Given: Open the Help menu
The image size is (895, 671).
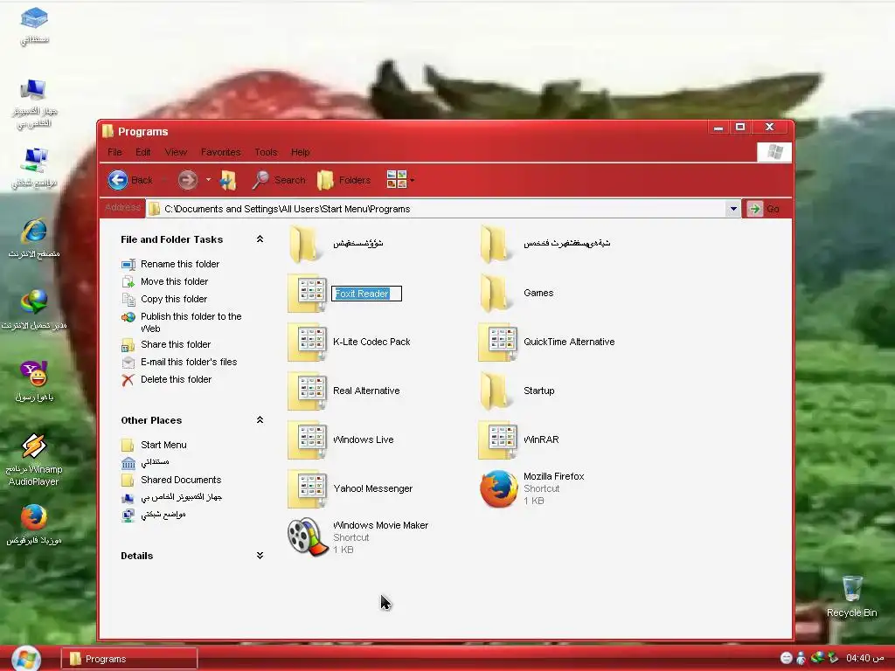Looking at the screenshot, I should tap(301, 152).
